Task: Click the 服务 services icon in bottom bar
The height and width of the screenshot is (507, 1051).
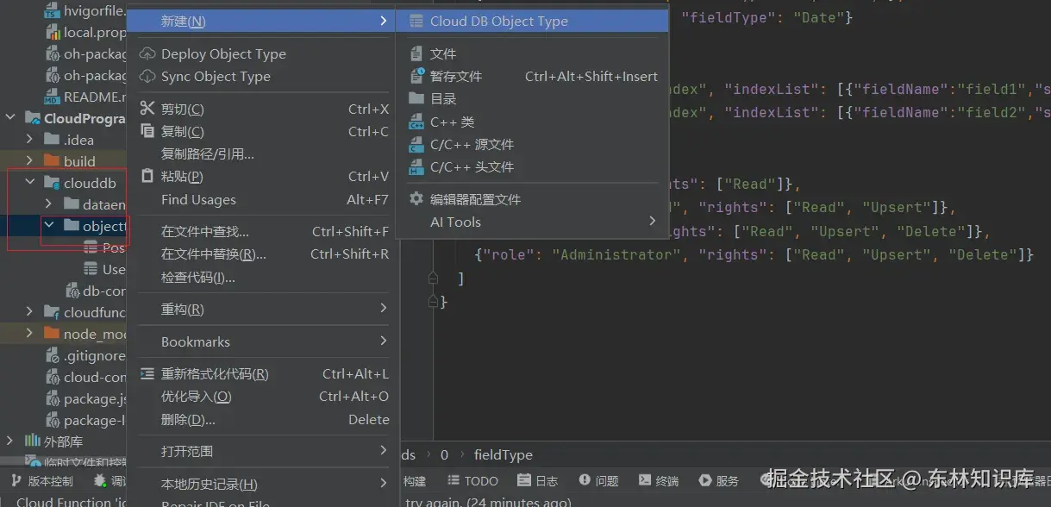Action: (705, 480)
